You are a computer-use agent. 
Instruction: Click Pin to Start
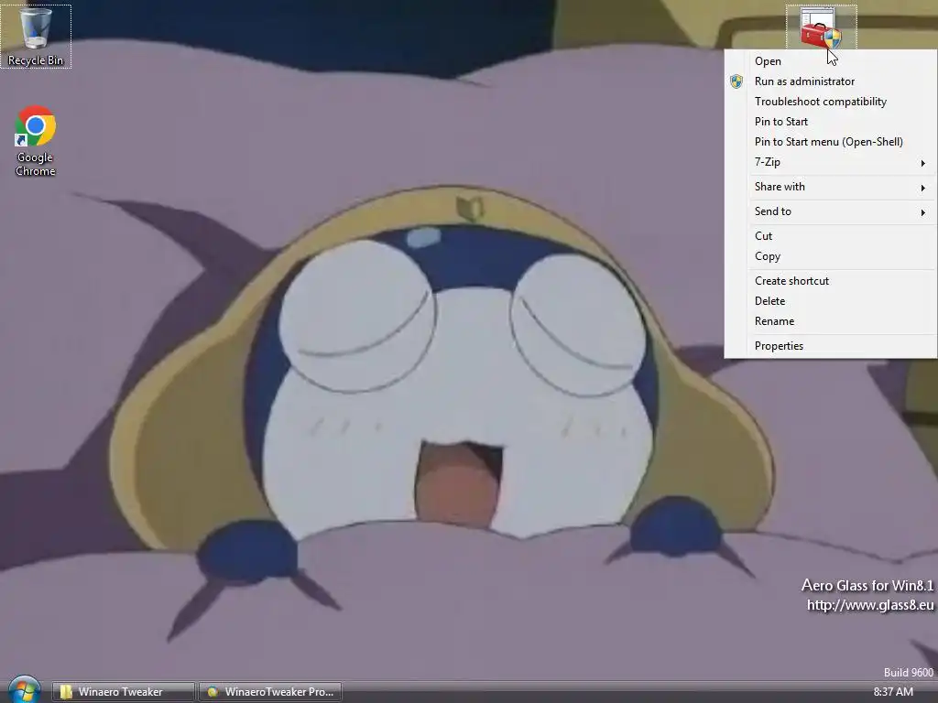pyautogui.click(x=830, y=122)
